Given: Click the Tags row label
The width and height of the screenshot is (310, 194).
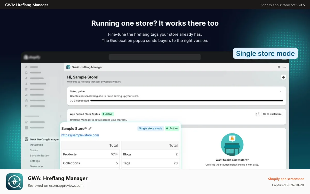Looking at the screenshot, I should 127,163.
